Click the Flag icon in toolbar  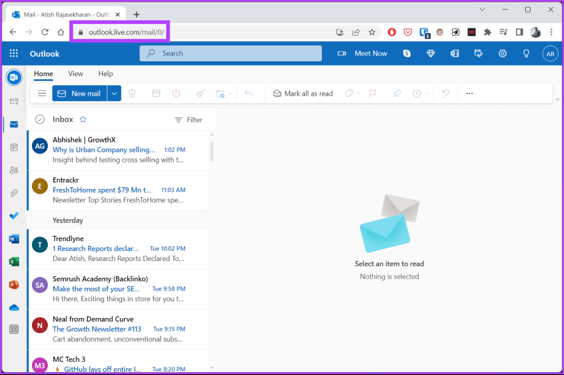click(373, 94)
